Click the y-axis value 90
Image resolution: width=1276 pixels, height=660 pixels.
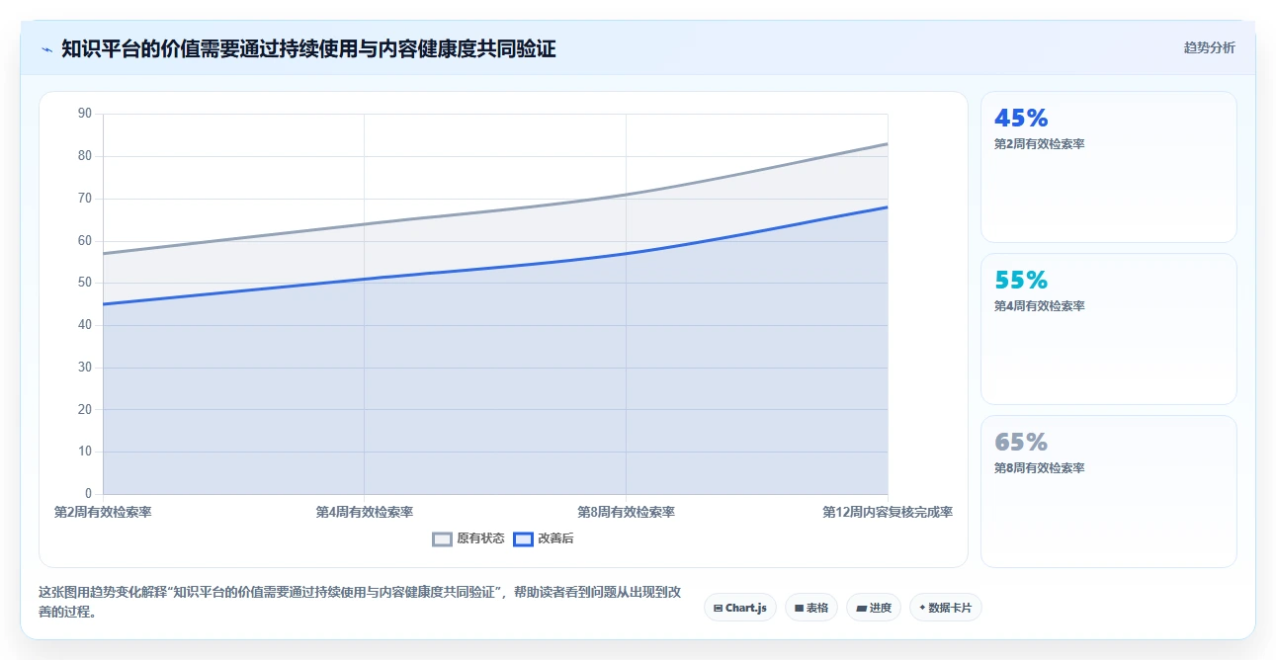click(x=84, y=114)
